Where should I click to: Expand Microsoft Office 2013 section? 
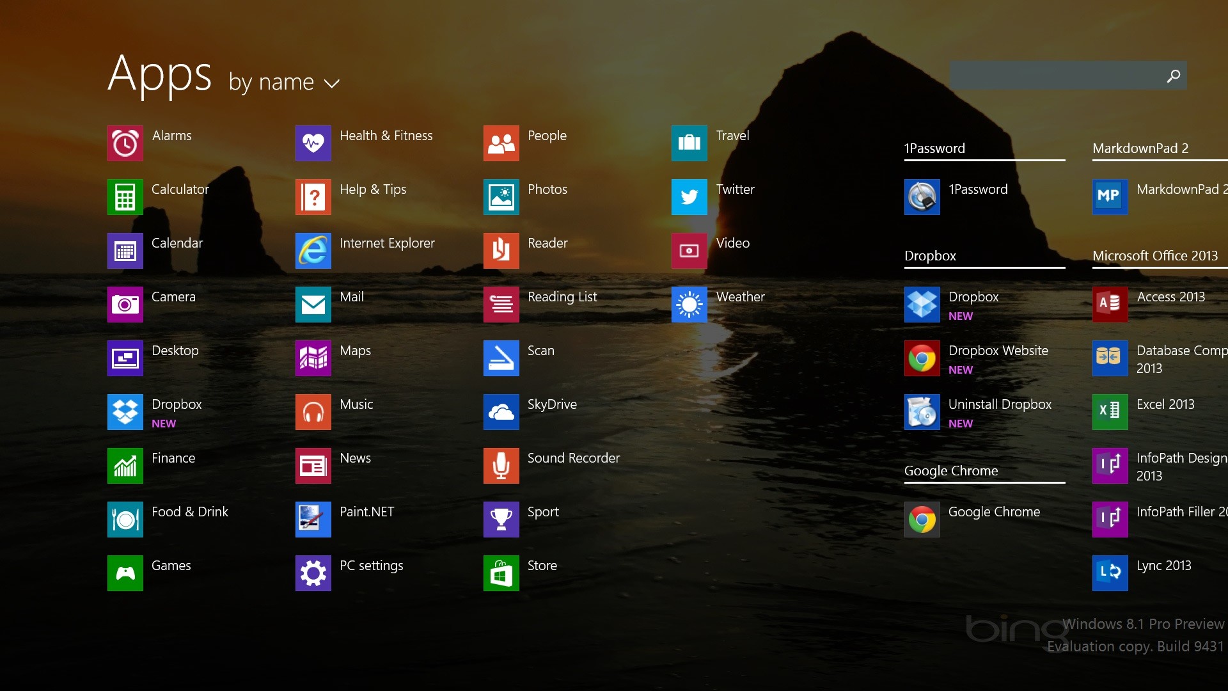click(x=1156, y=253)
